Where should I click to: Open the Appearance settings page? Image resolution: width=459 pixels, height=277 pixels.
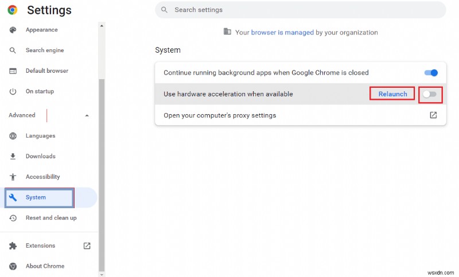(41, 30)
